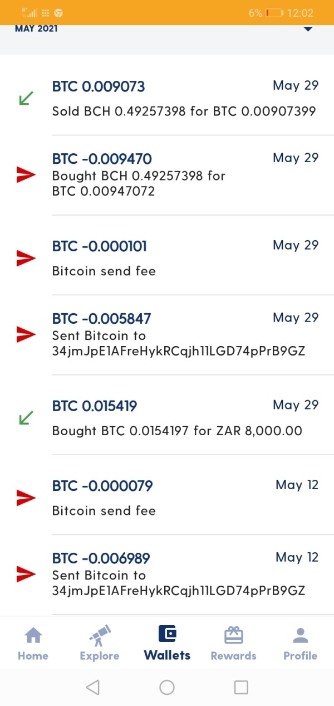334x706 pixels.
Task: Tap the red arrow beside BTC -0.000079
Action: (x=26, y=498)
